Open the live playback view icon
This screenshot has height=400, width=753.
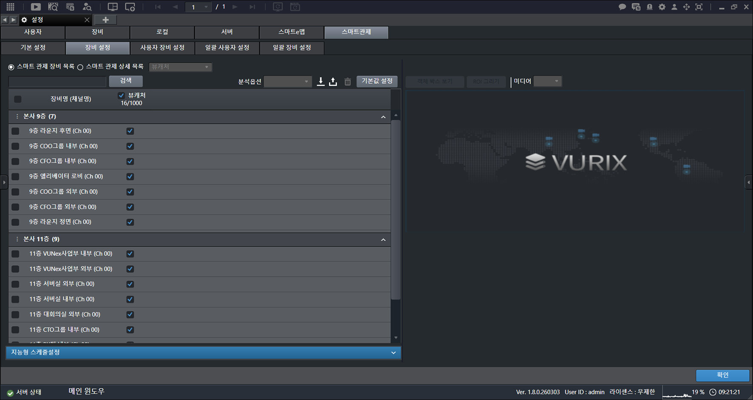pyautogui.click(x=36, y=7)
